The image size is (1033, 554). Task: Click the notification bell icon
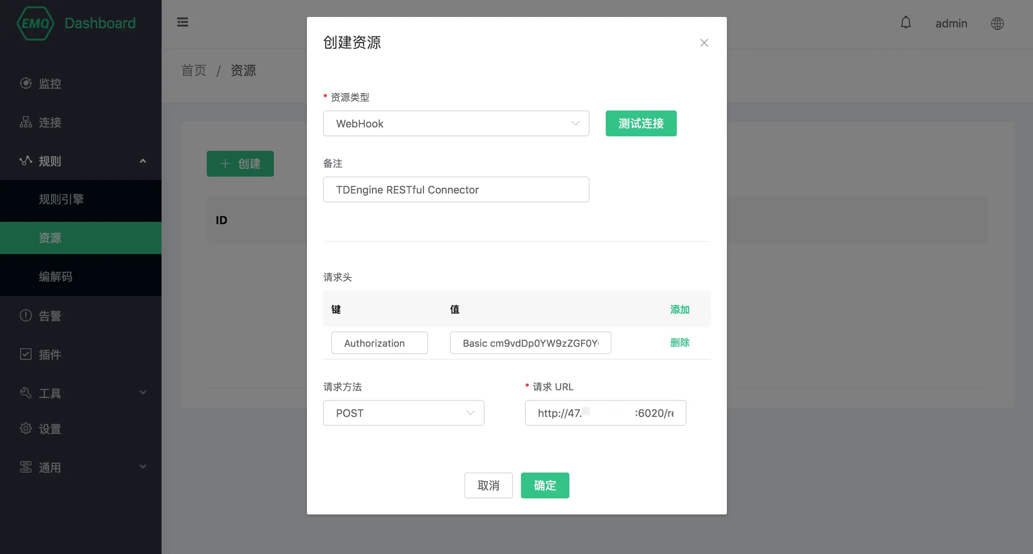pyautogui.click(x=906, y=23)
